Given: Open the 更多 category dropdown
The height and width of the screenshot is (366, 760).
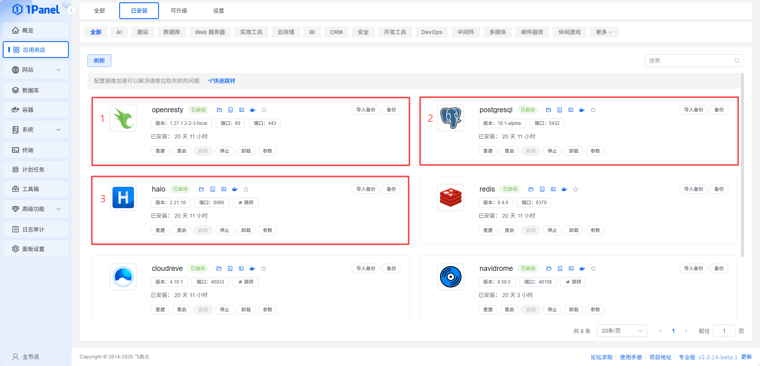Looking at the screenshot, I should 604,32.
